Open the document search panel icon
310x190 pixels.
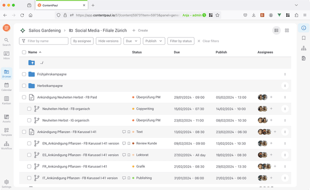304,58
